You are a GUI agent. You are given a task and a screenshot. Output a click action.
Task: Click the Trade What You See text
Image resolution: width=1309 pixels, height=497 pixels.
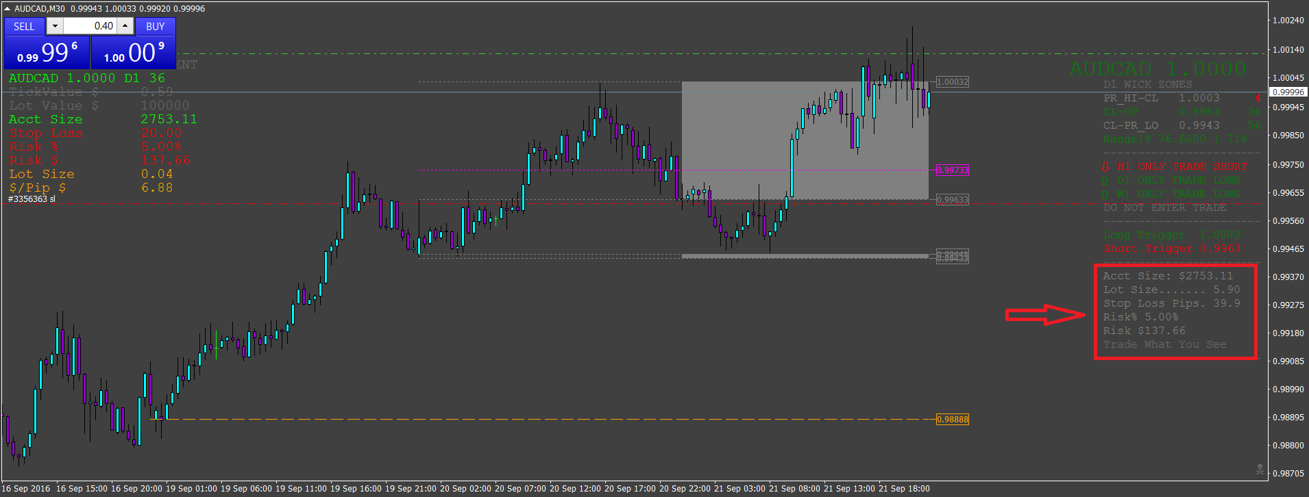click(x=1164, y=344)
